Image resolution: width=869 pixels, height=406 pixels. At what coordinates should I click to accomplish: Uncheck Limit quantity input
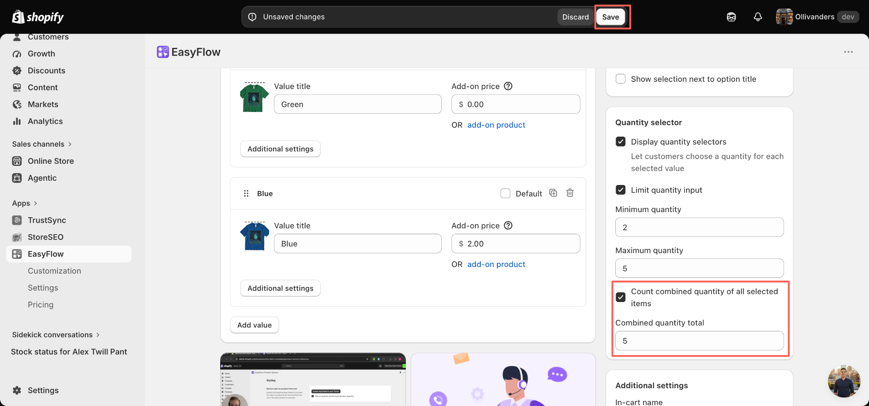pos(621,190)
